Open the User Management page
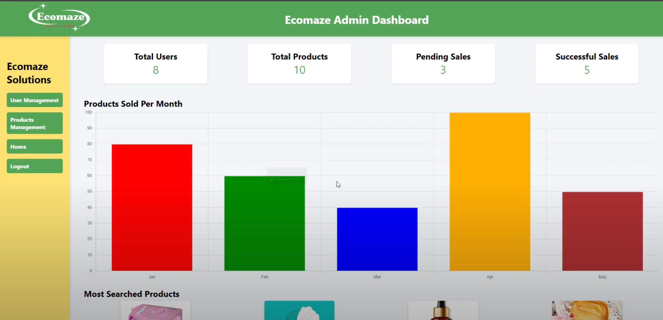The image size is (663, 320). click(35, 100)
